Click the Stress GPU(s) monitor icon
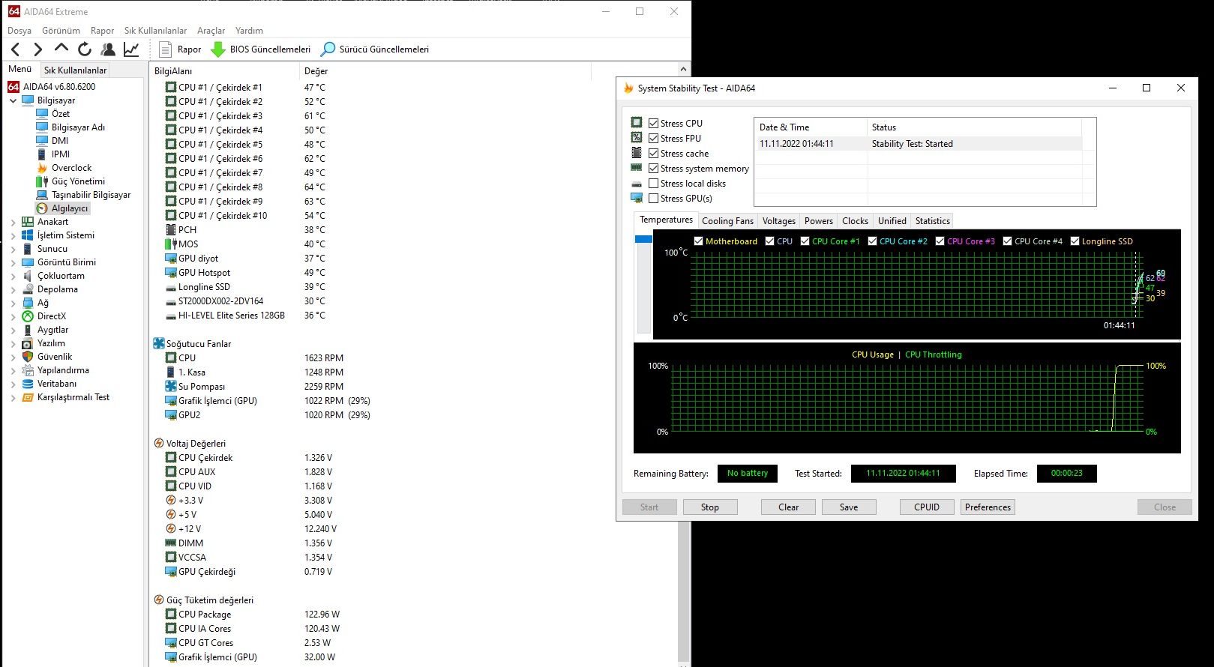The width and height of the screenshot is (1214, 667). tap(637, 198)
